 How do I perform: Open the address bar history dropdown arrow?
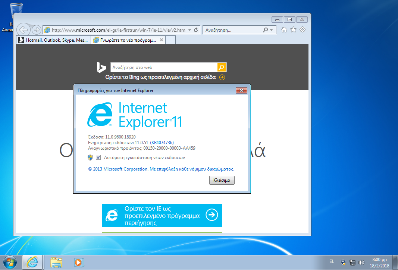(189, 30)
